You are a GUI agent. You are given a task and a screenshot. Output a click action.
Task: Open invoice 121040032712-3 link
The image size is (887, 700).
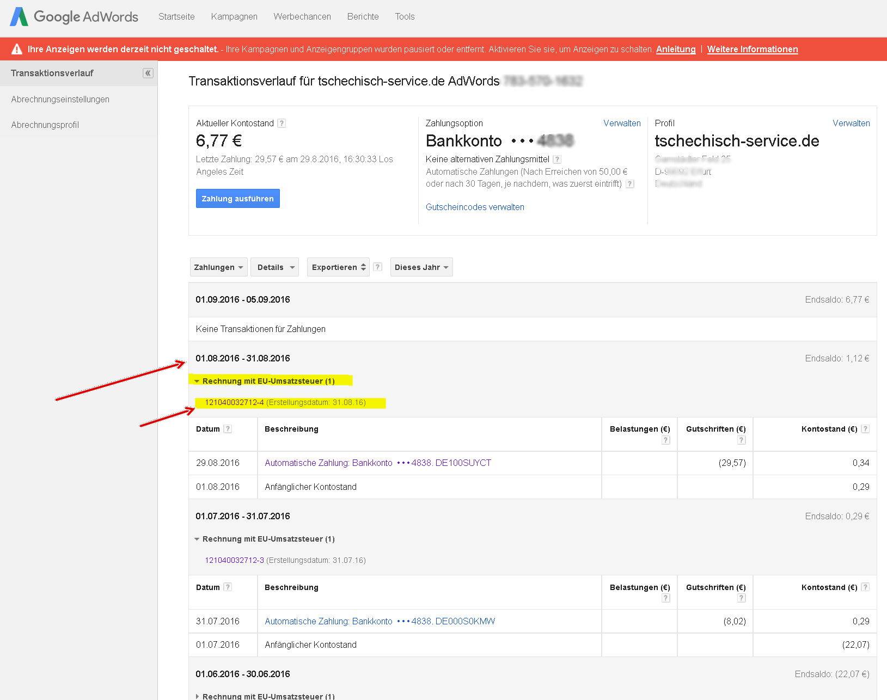pos(234,560)
